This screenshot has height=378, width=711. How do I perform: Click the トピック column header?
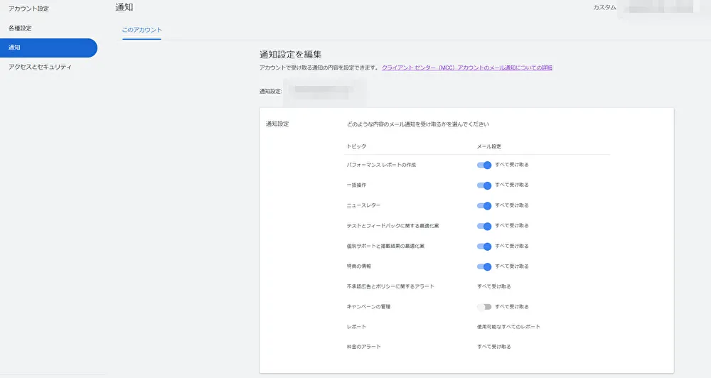356,146
